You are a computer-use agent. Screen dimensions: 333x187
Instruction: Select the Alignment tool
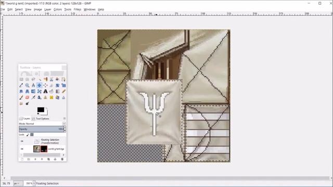45,85
